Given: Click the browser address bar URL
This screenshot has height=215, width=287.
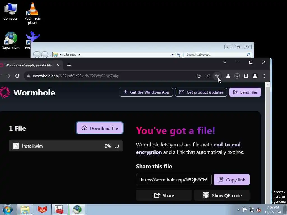Looking at the screenshot, I should click(75, 76).
